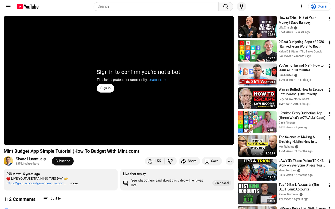
Task: Open the more actions ellipsis under the video
Action: (230, 161)
